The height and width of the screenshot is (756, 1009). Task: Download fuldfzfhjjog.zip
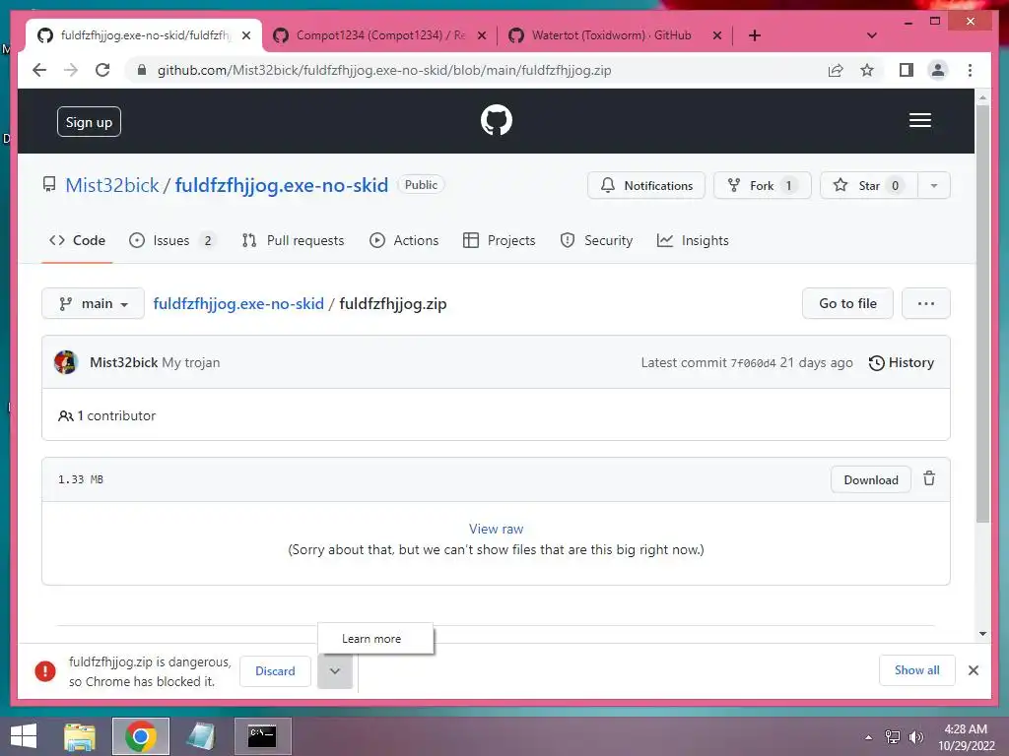(x=871, y=480)
